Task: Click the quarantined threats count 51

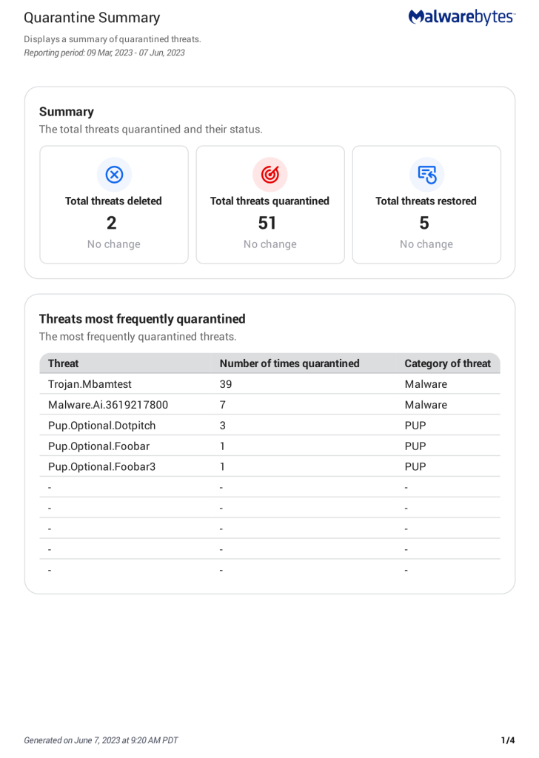Action: tap(267, 223)
